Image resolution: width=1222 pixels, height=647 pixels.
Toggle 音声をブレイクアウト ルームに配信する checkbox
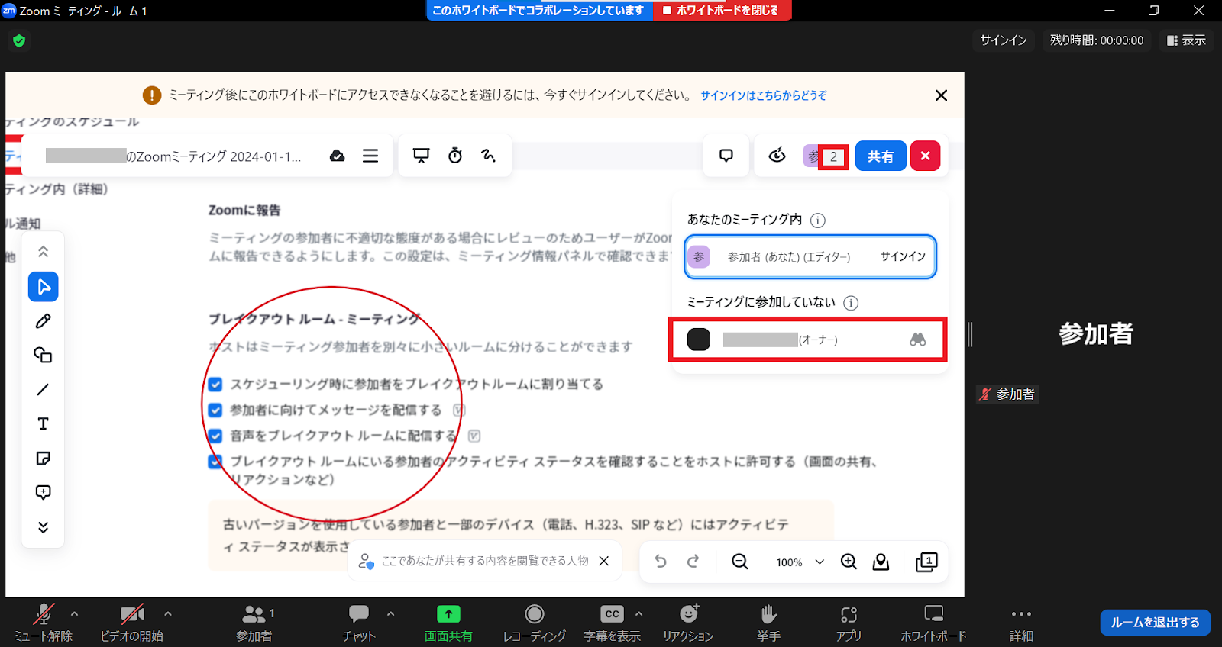215,436
